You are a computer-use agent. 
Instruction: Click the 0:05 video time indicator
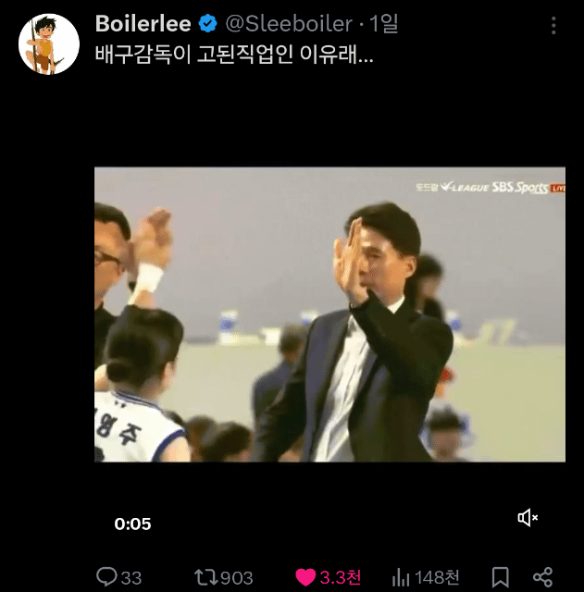(x=132, y=524)
